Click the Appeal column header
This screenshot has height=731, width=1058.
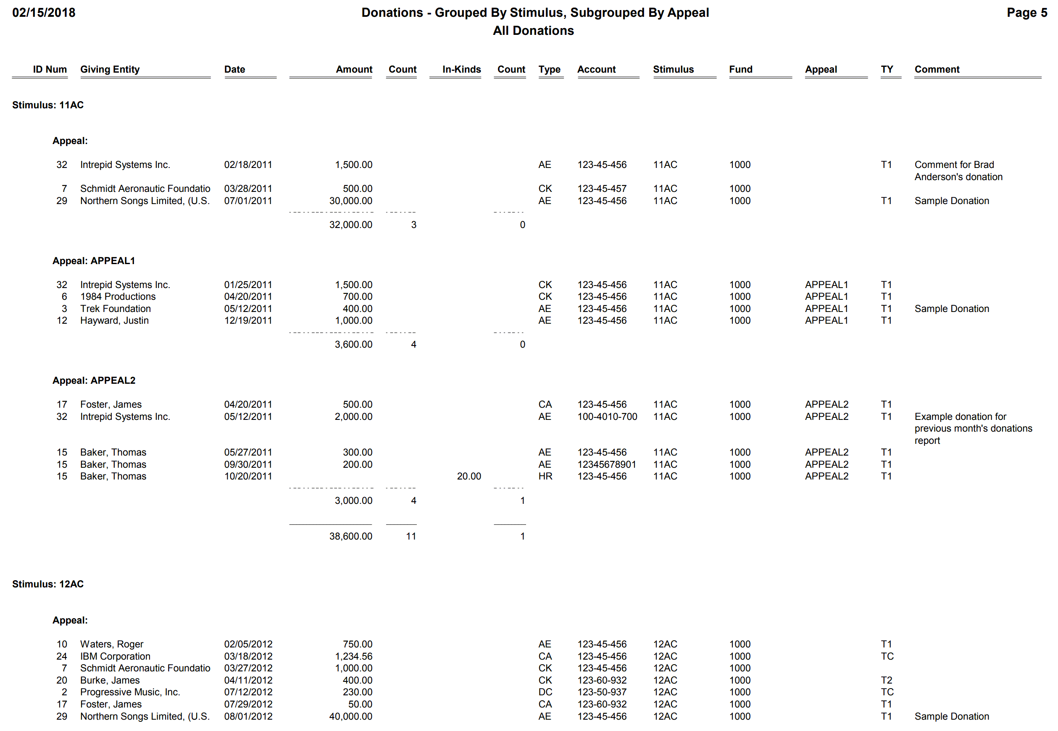pos(821,69)
